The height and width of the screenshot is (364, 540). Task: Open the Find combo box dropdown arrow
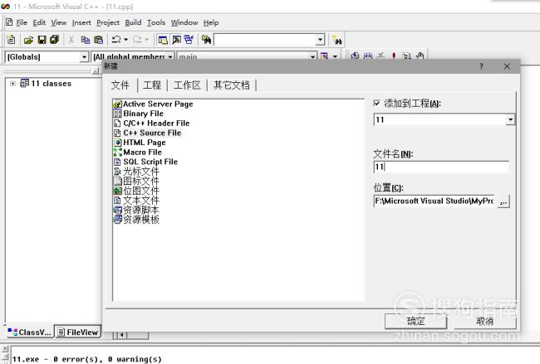tap(321, 40)
